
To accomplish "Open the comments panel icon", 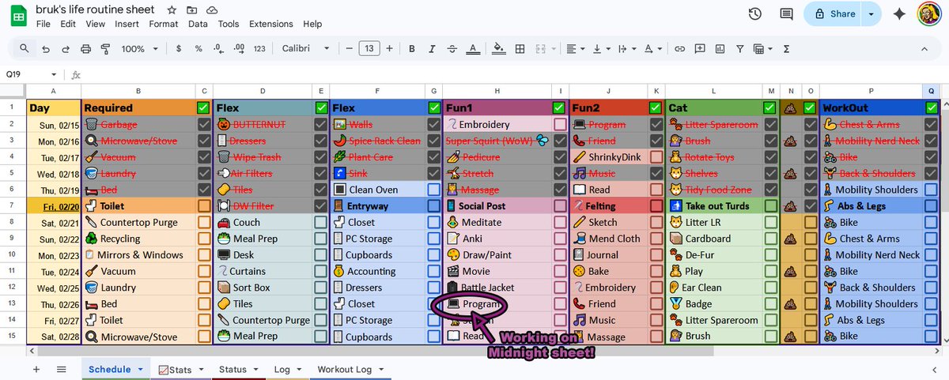I will (x=786, y=13).
